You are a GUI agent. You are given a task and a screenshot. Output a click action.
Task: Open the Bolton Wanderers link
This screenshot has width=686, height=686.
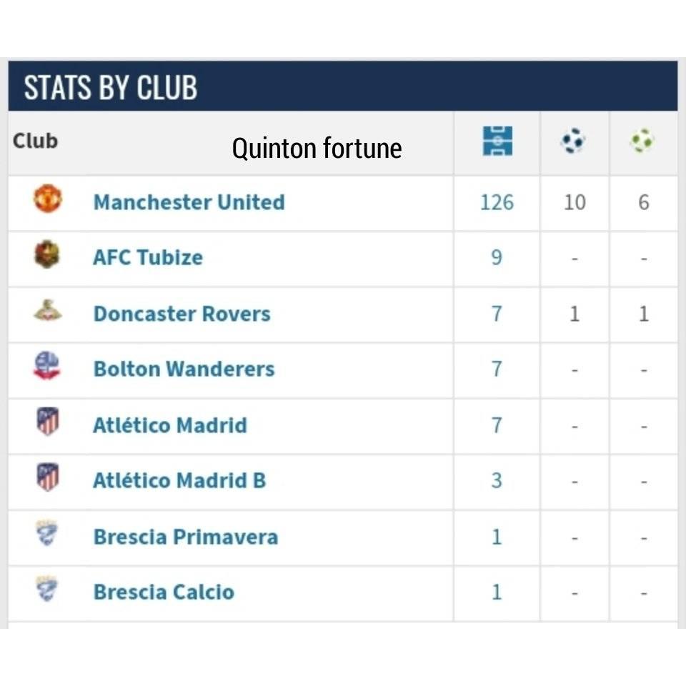[184, 369]
